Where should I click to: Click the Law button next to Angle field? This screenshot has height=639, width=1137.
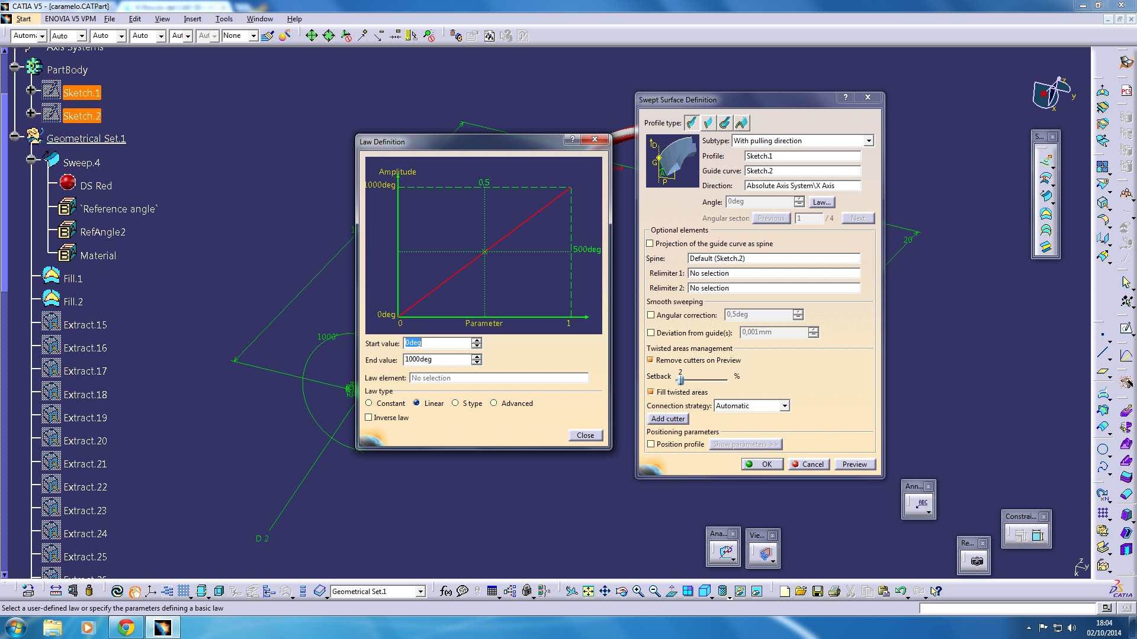(821, 202)
